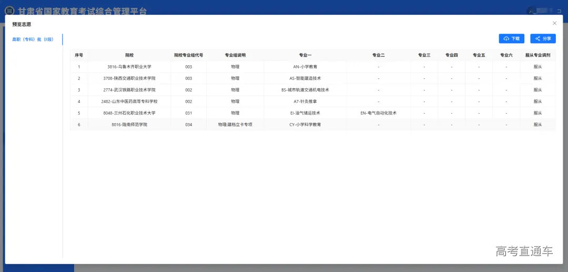
Task: Select row 2774-武汉铁路职业技术学院
Action: pyautogui.click(x=312, y=90)
